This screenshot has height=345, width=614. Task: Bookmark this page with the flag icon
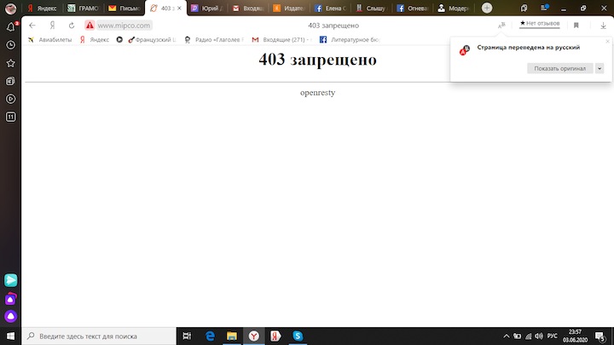576,26
